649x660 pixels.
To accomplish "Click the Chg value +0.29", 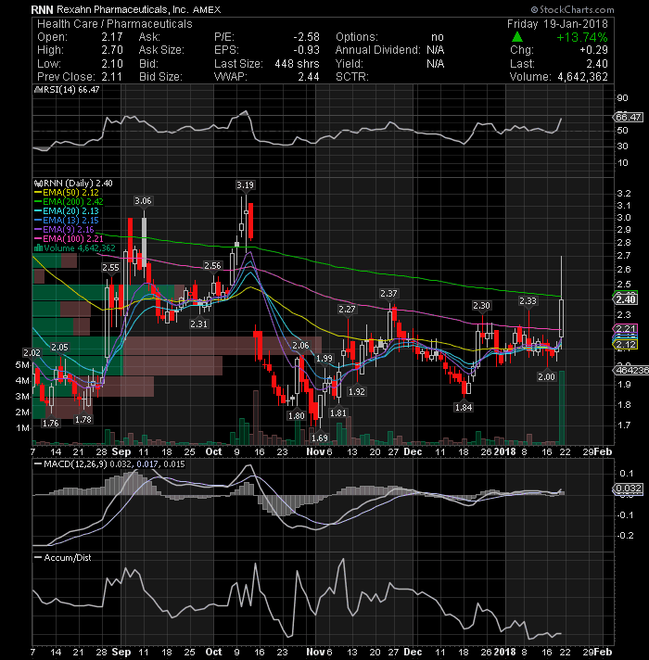I will click(x=593, y=50).
